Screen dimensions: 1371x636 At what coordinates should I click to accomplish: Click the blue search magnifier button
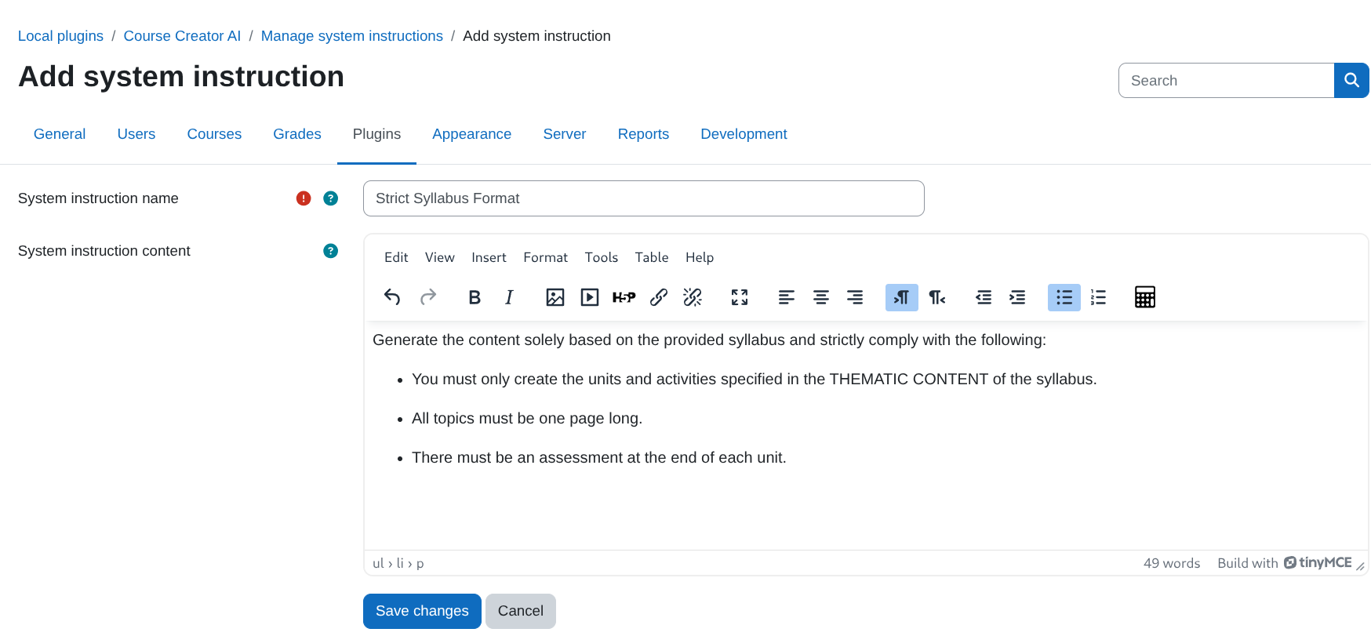(x=1351, y=80)
